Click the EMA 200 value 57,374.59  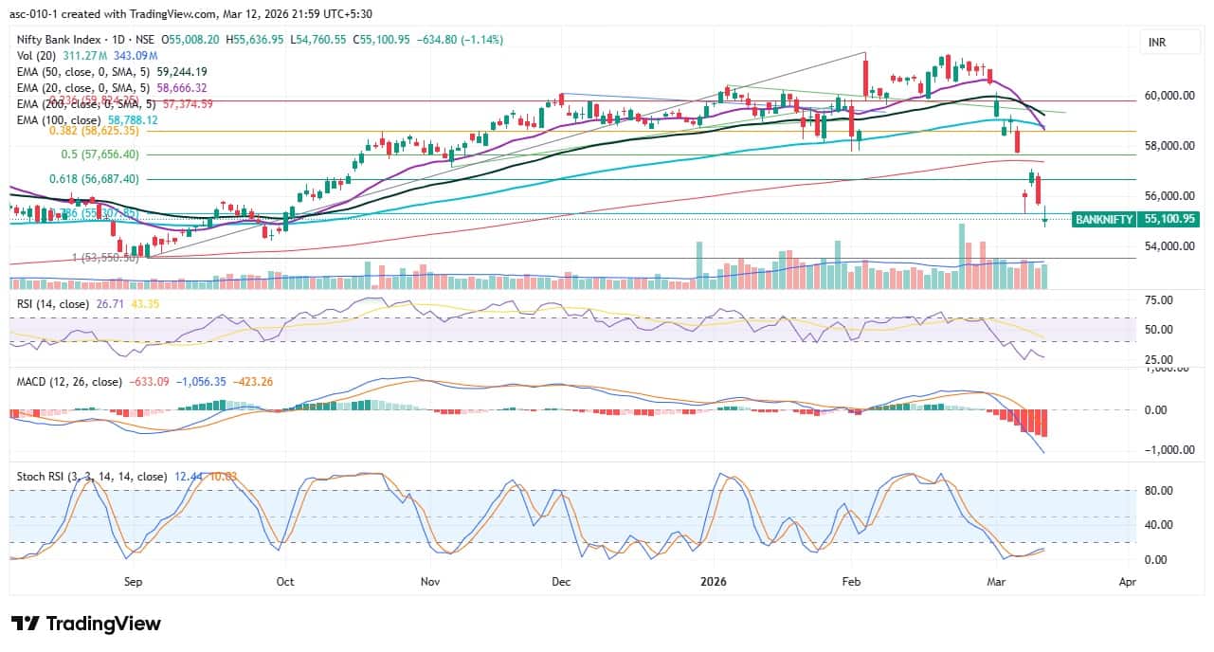(x=188, y=104)
